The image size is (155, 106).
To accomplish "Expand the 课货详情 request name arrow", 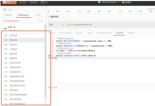I will tap(49, 17).
